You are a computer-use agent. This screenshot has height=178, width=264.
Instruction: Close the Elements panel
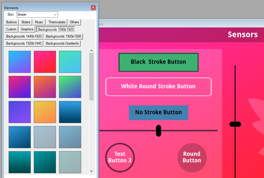coord(93,8)
